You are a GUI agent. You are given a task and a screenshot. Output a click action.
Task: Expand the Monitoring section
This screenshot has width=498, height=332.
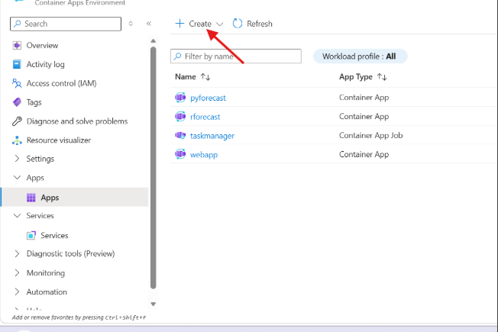point(17,272)
